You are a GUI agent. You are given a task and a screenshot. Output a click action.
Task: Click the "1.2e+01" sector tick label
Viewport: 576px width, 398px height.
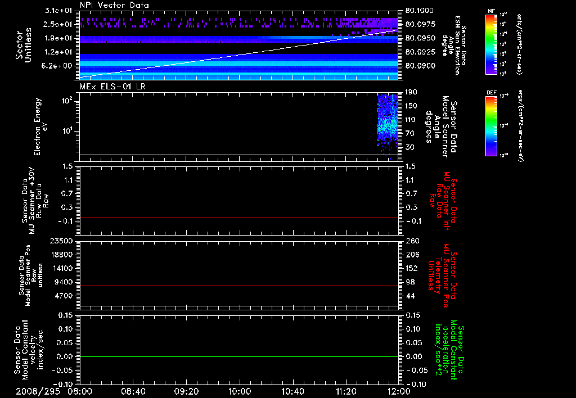click(x=58, y=52)
